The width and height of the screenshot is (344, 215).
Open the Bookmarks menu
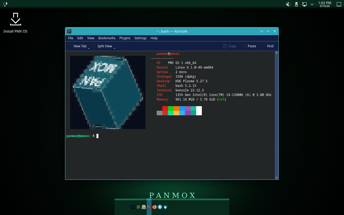click(x=107, y=38)
